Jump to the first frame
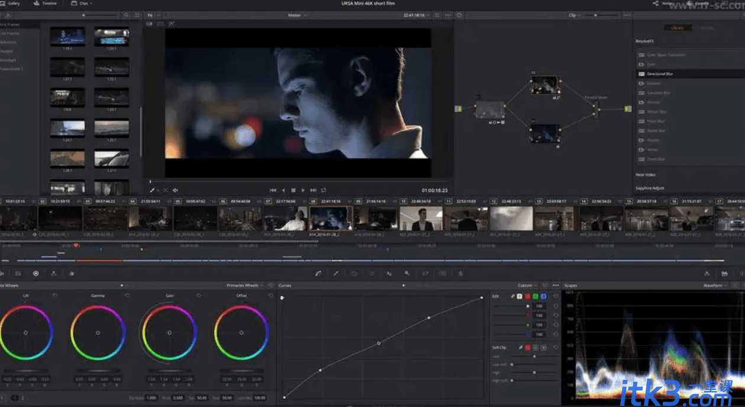 tap(273, 190)
